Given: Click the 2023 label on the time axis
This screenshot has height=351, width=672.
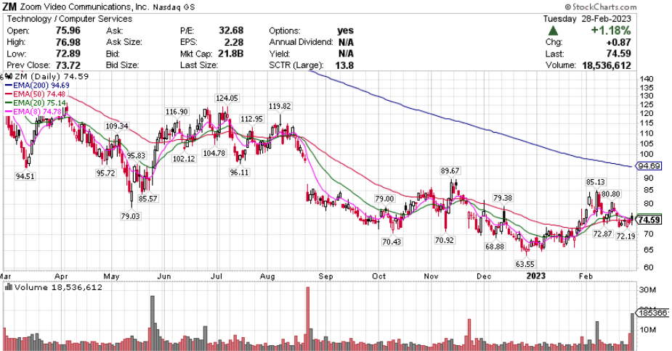Looking at the screenshot, I should [x=535, y=276].
